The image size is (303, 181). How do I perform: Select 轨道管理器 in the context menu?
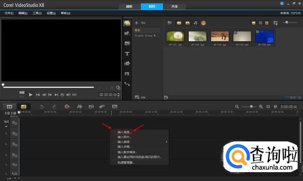click(x=126, y=162)
